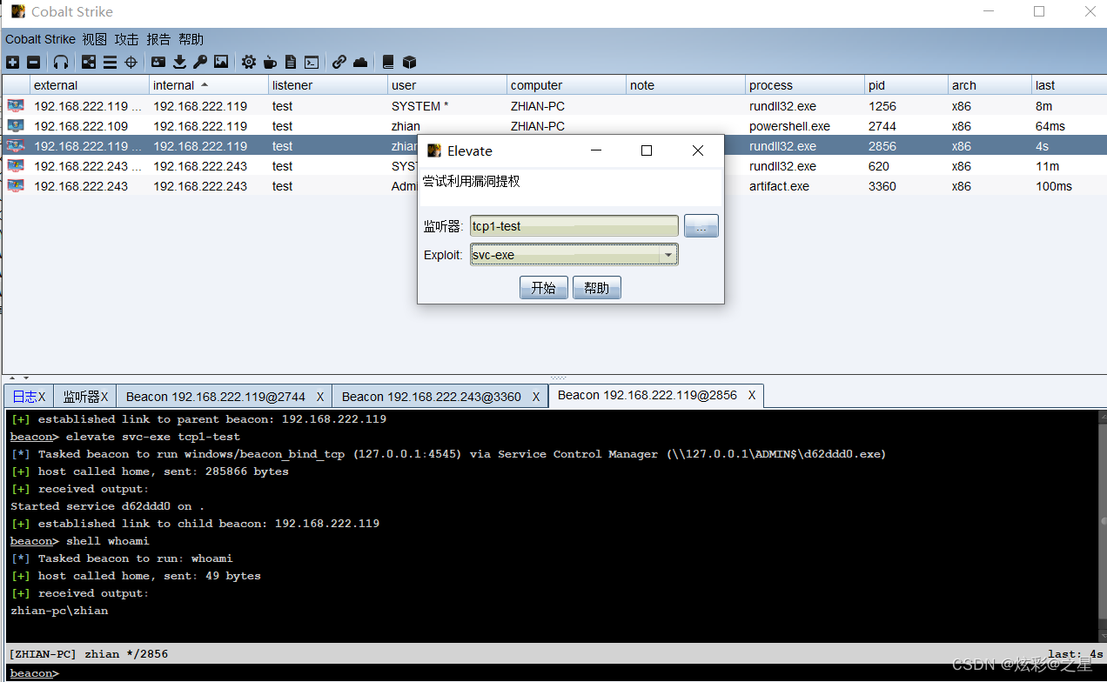Click the 帮助 button in Elevate dialog
Screen dimensions: 1107x682
pyautogui.click(x=597, y=288)
